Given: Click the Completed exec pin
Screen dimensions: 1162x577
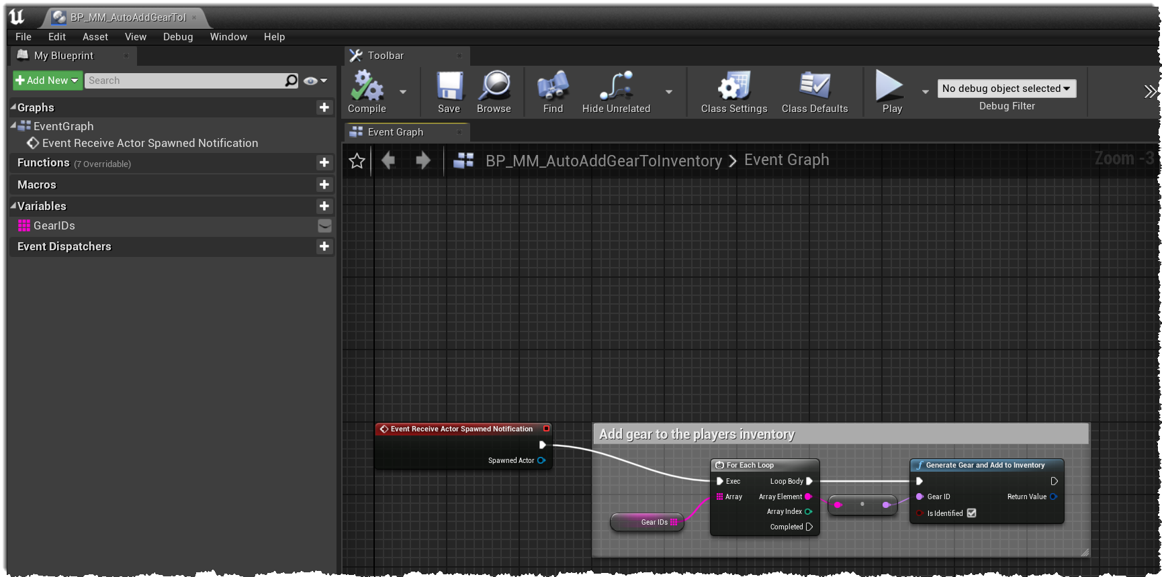Looking at the screenshot, I should coord(809,527).
